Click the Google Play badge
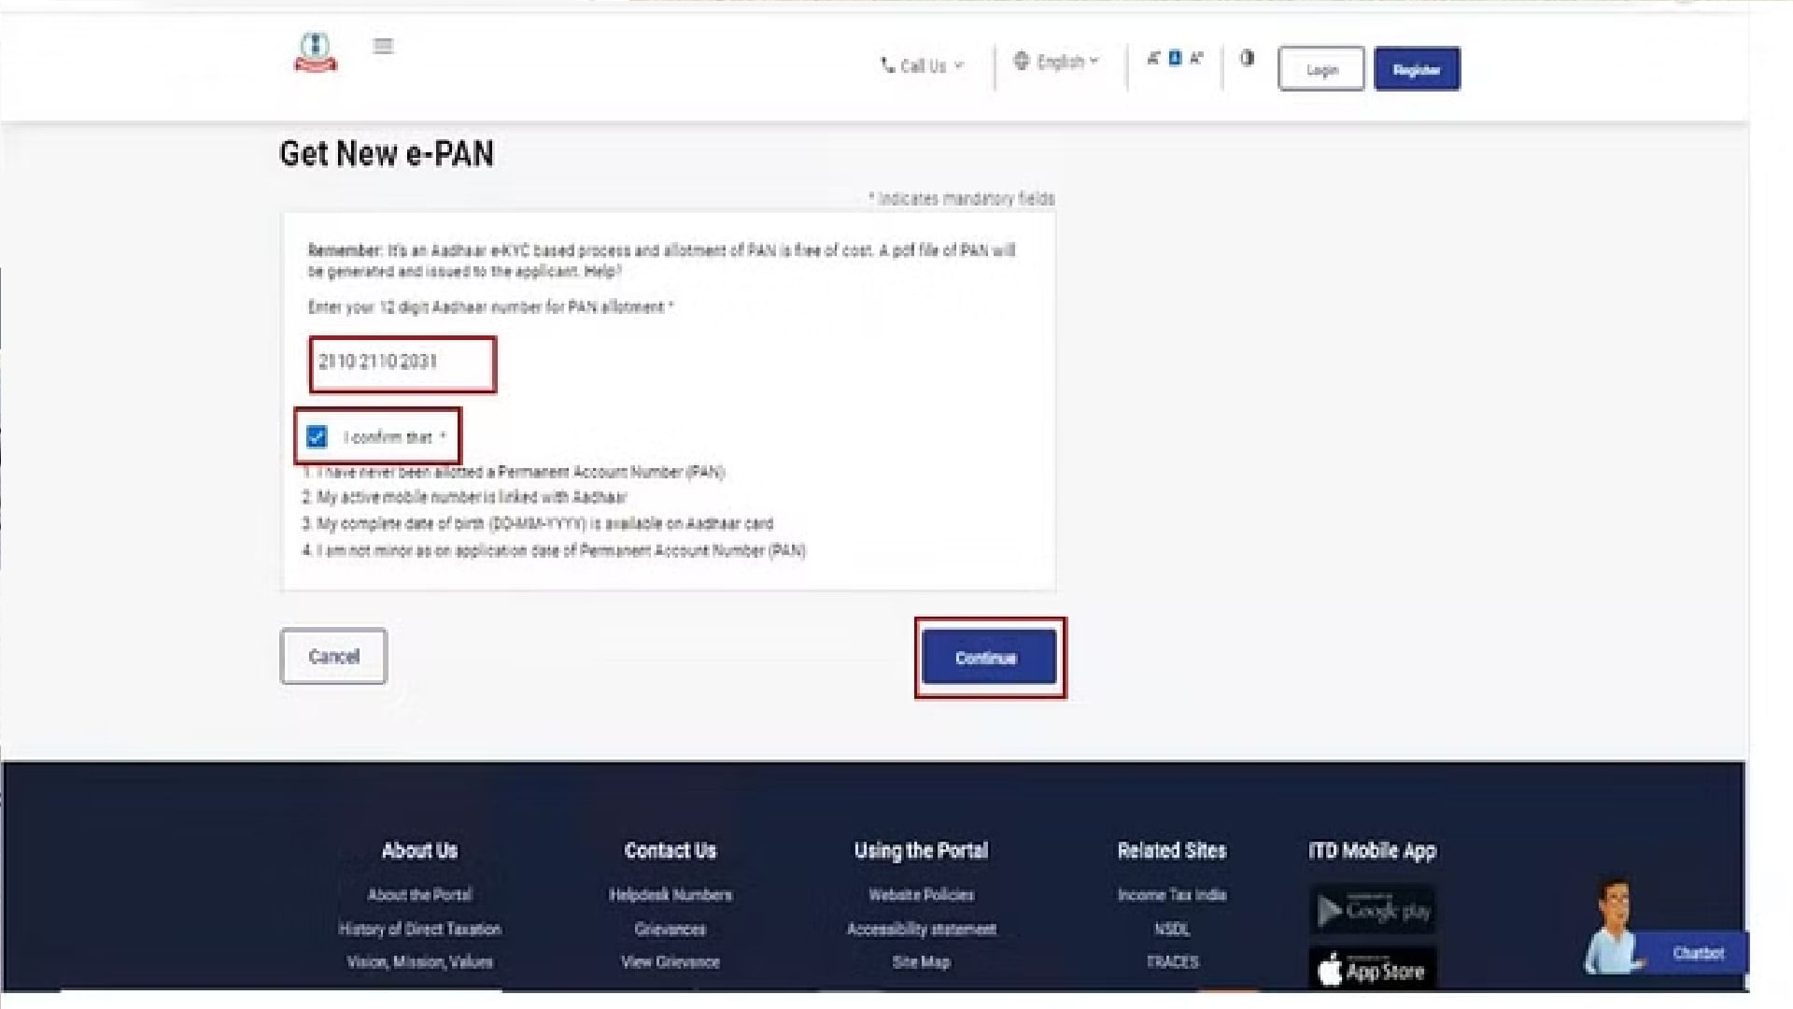Viewport: 1793px width, 1009px height. (1373, 909)
